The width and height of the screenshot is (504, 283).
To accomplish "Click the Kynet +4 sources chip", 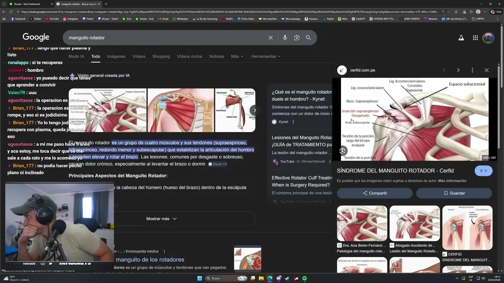I will coord(217,164).
